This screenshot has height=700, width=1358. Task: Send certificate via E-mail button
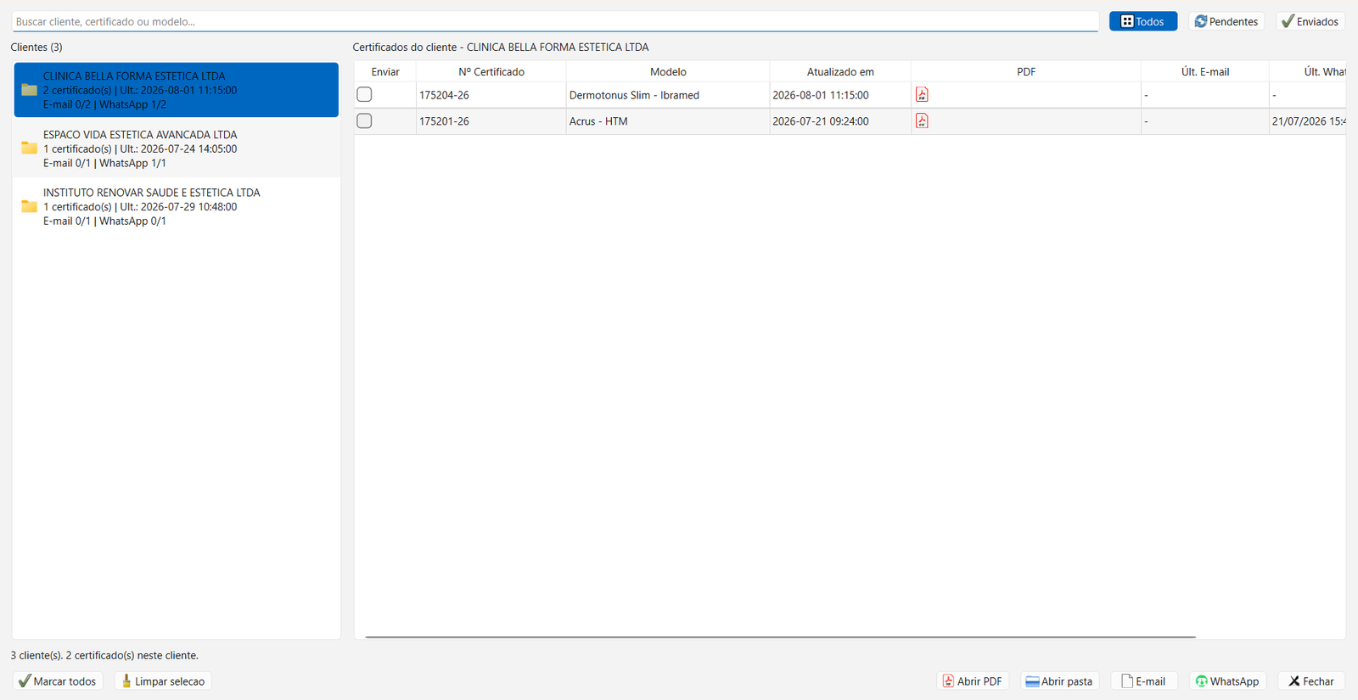(1144, 681)
